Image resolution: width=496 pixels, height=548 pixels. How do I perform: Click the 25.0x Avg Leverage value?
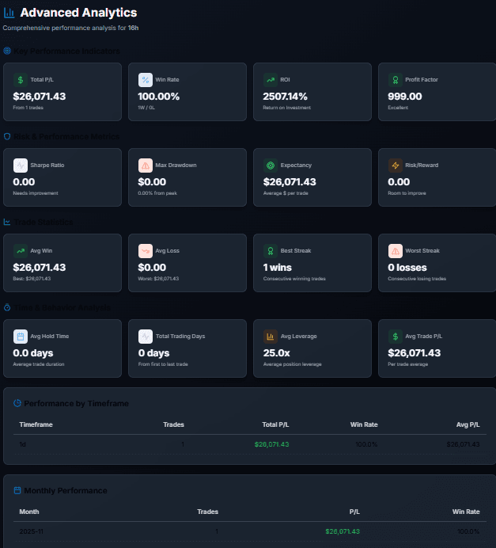[x=276, y=353]
